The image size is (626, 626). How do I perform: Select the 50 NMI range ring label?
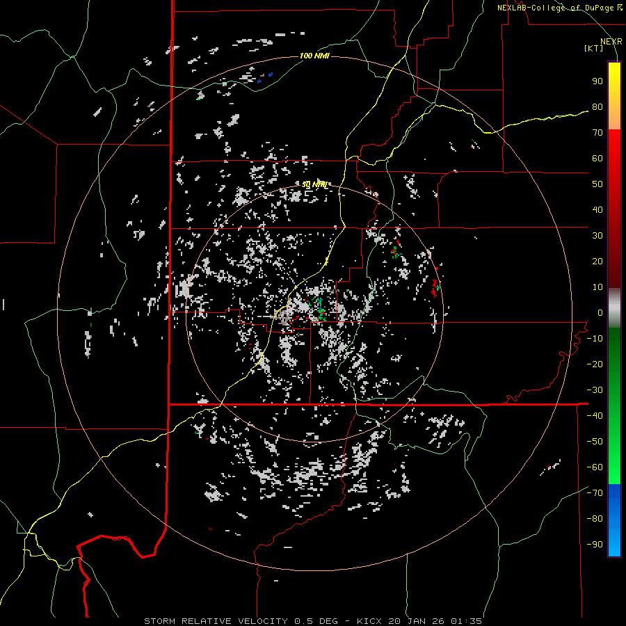pyautogui.click(x=314, y=184)
